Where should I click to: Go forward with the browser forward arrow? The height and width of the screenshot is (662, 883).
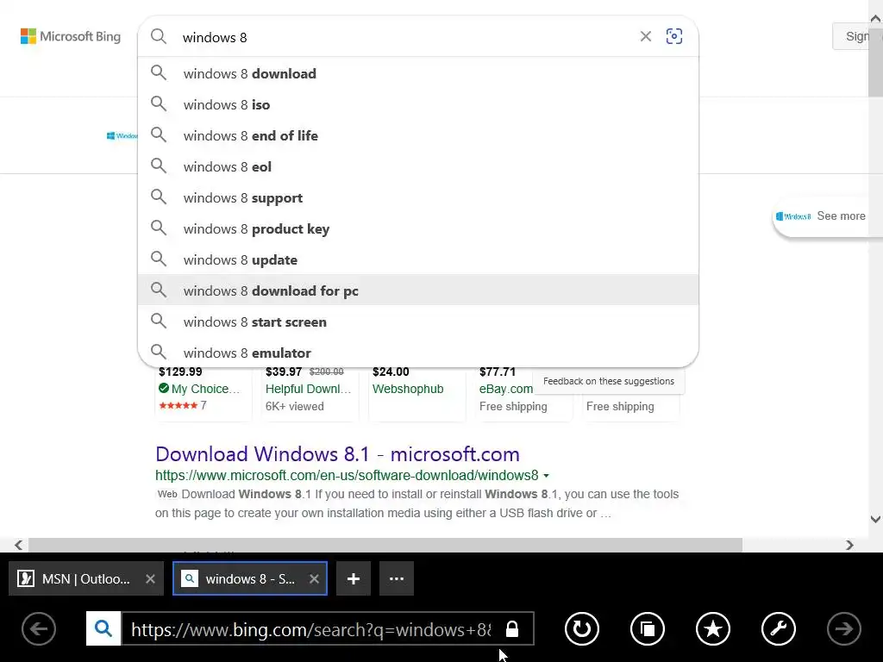843,628
